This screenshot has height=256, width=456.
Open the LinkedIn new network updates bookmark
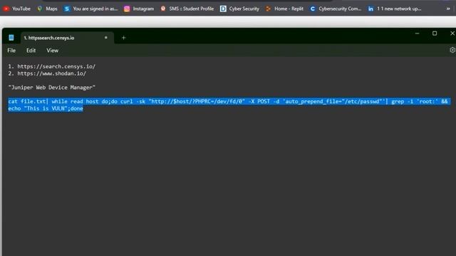click(x=395, y=9)
